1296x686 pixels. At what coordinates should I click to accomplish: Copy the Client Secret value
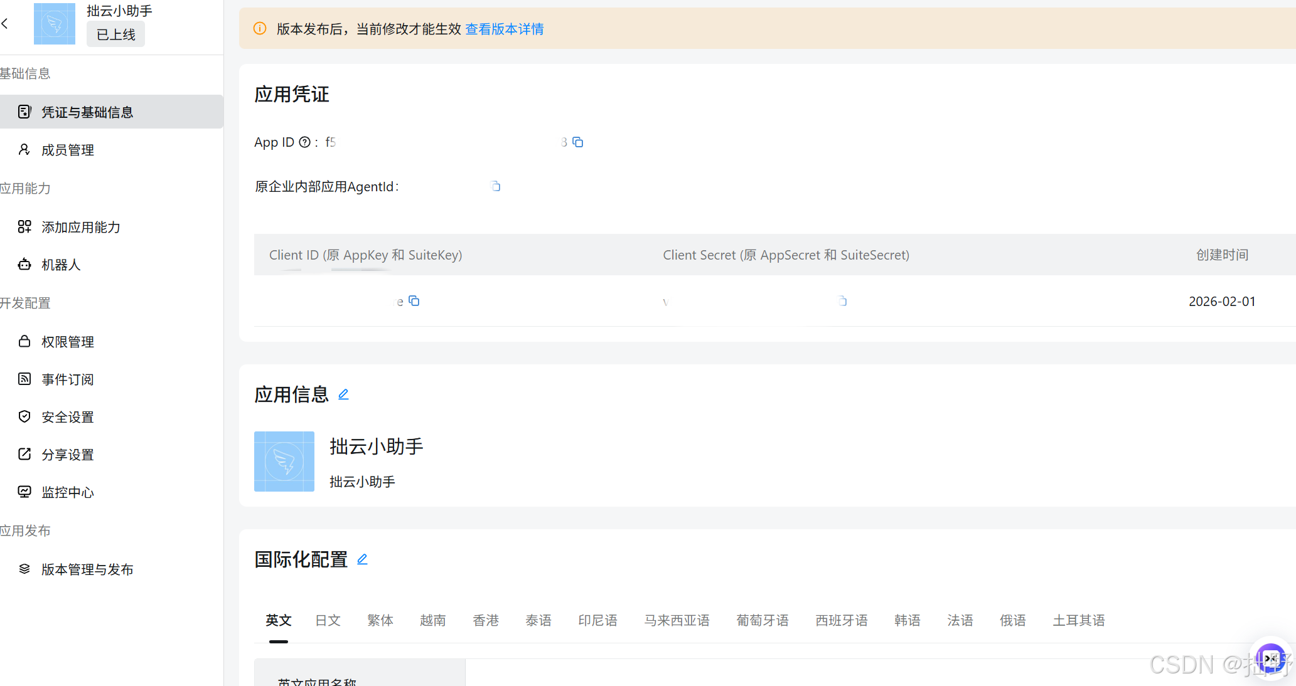[x=842, y=301]
